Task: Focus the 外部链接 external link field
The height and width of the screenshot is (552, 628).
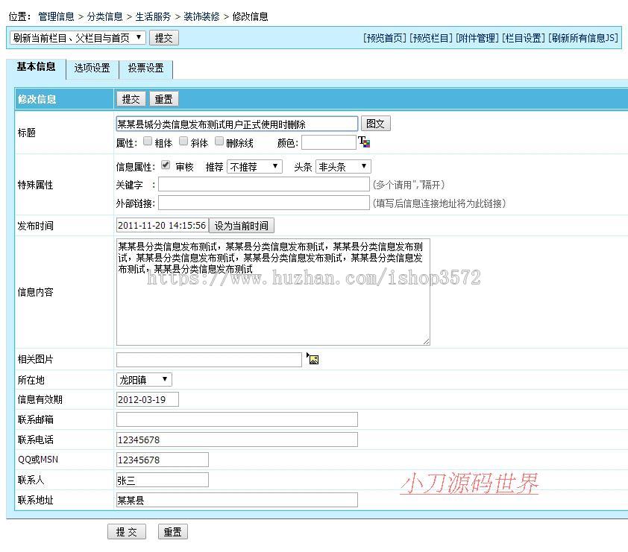Action: point(264,203)
